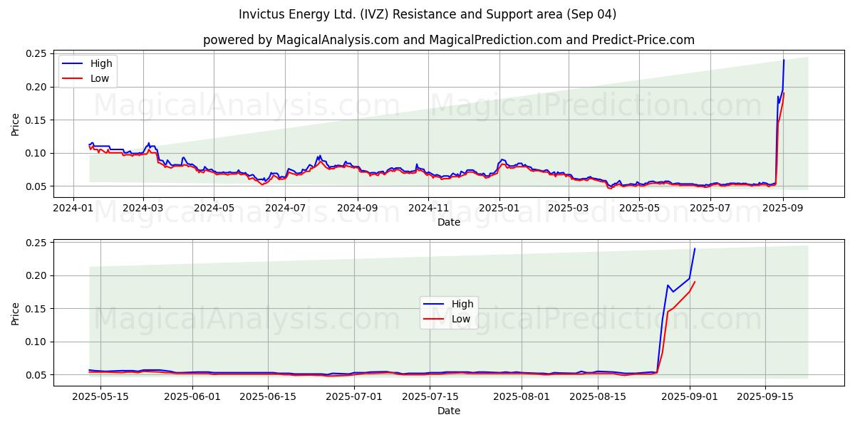Click the '2025-09-15' lower axis label

pos(765,396)
